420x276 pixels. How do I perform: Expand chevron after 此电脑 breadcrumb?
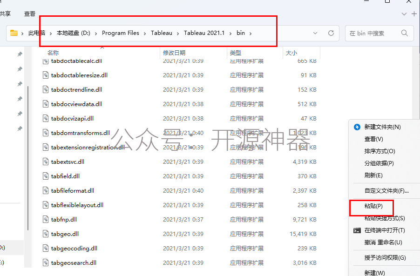click(x=51, y=34)
